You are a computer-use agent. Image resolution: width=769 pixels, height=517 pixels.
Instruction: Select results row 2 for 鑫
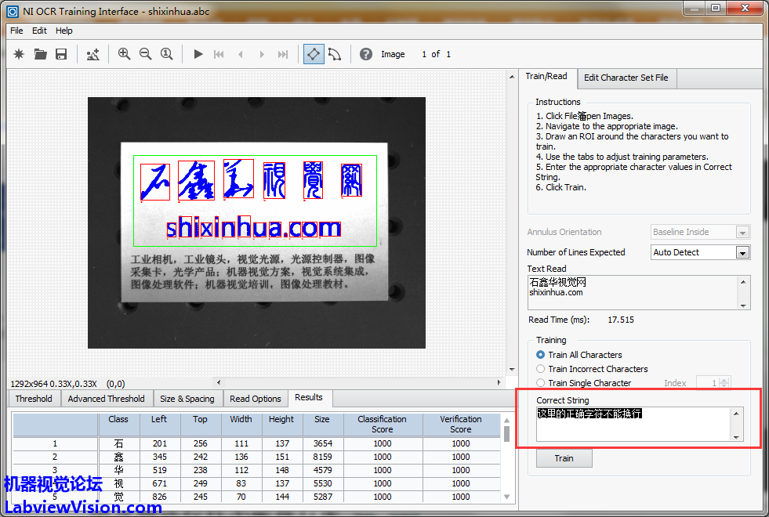tap(256, 457)
